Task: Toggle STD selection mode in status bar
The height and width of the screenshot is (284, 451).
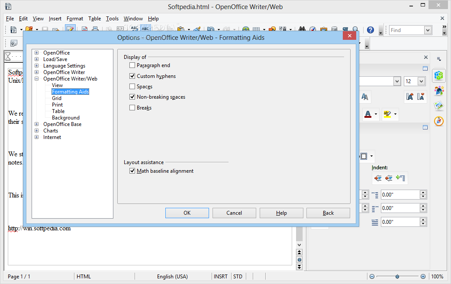Action: pos(238,277)
